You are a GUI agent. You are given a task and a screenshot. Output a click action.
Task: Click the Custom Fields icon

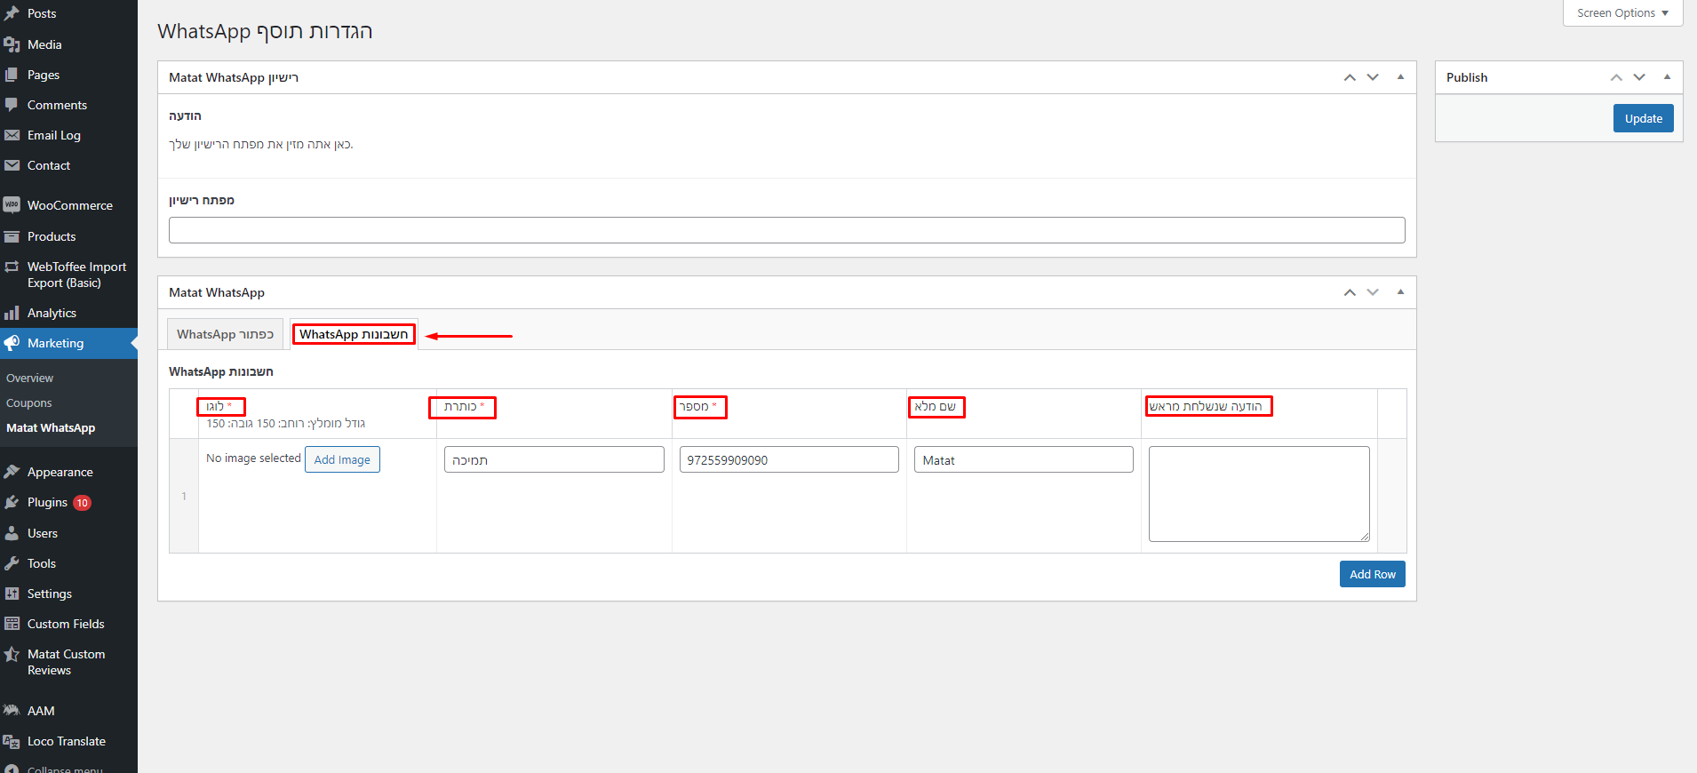(x=12, y=624)
